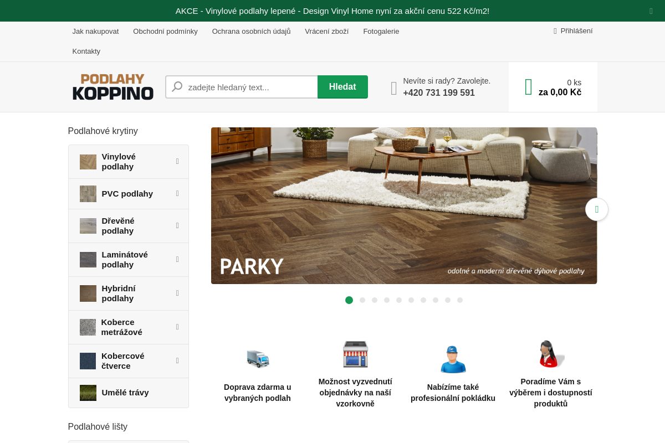The width and height of the screenshot is (665, 443).
Task: Click the AKCE Vinylové podlahy promo text
Action: (x=332, y=11)
